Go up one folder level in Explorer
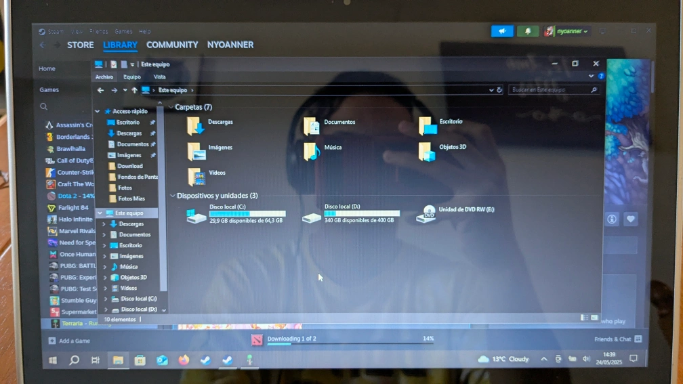Image resolution: width=683 pixels, height=384 pixels. [x=135, y=90]
